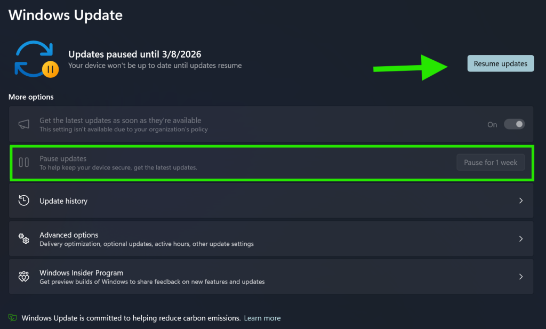Screen dimensions: 546x329
Task: Open the Advanced options row
Action: pyautogui.click(x=267, y=239)
